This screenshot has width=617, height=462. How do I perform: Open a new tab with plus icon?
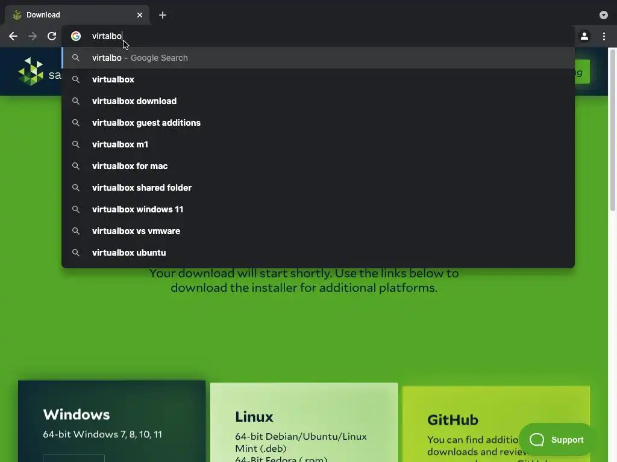(x=163, y=15)
